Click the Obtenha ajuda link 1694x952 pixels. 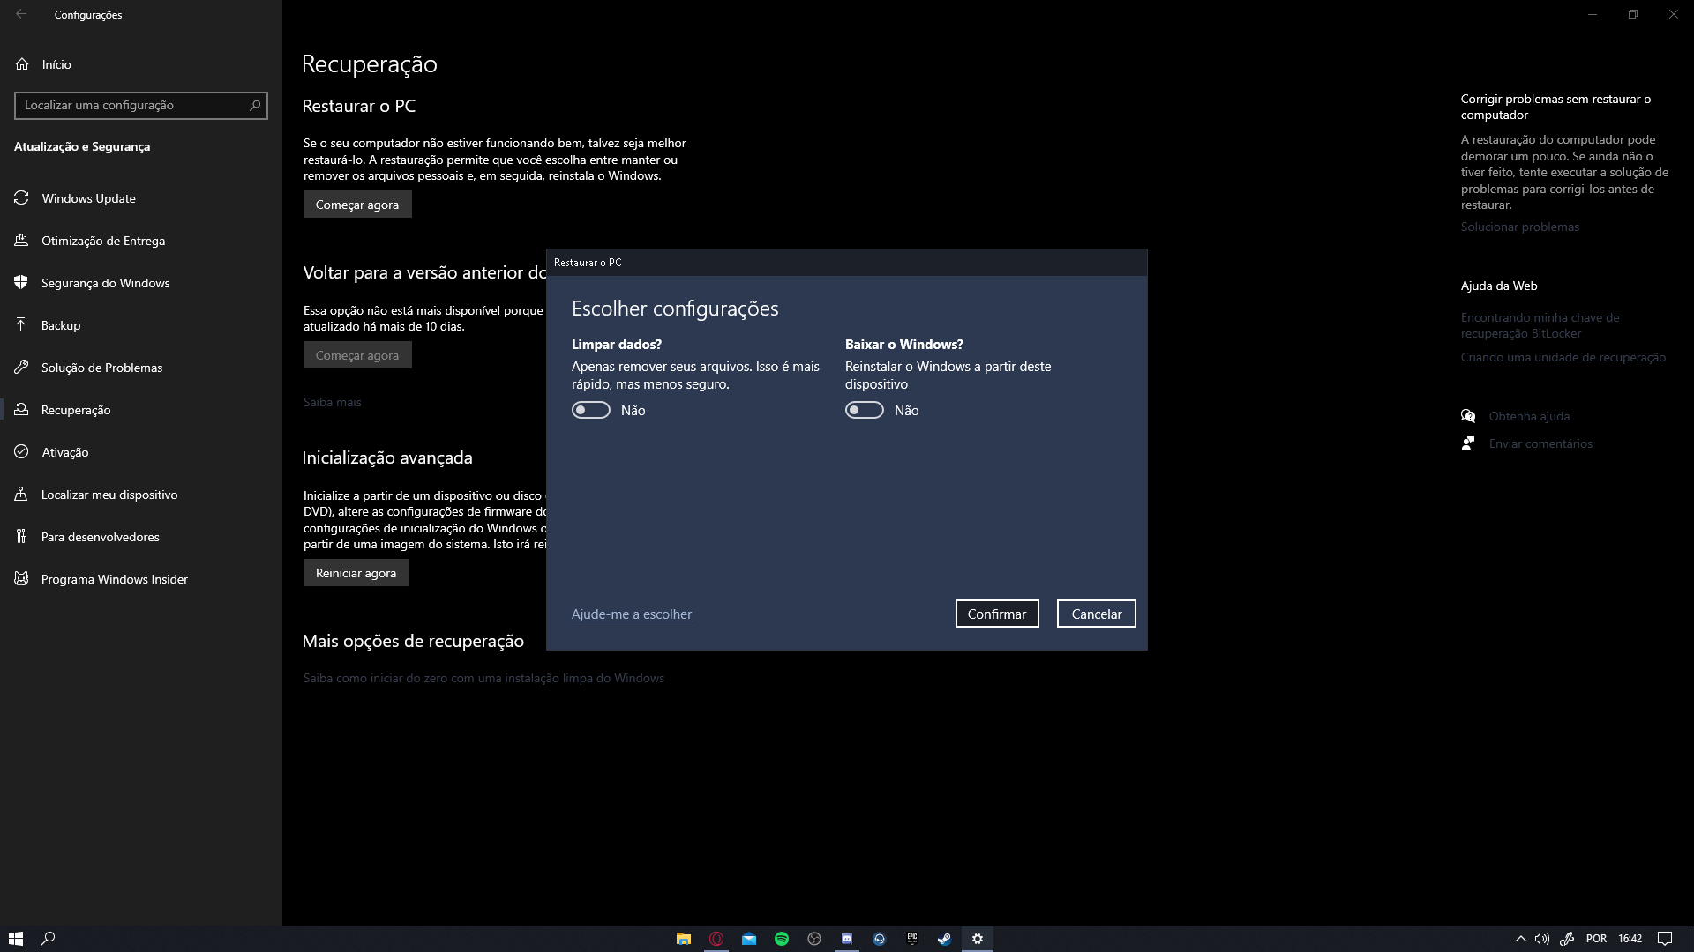1530,417
